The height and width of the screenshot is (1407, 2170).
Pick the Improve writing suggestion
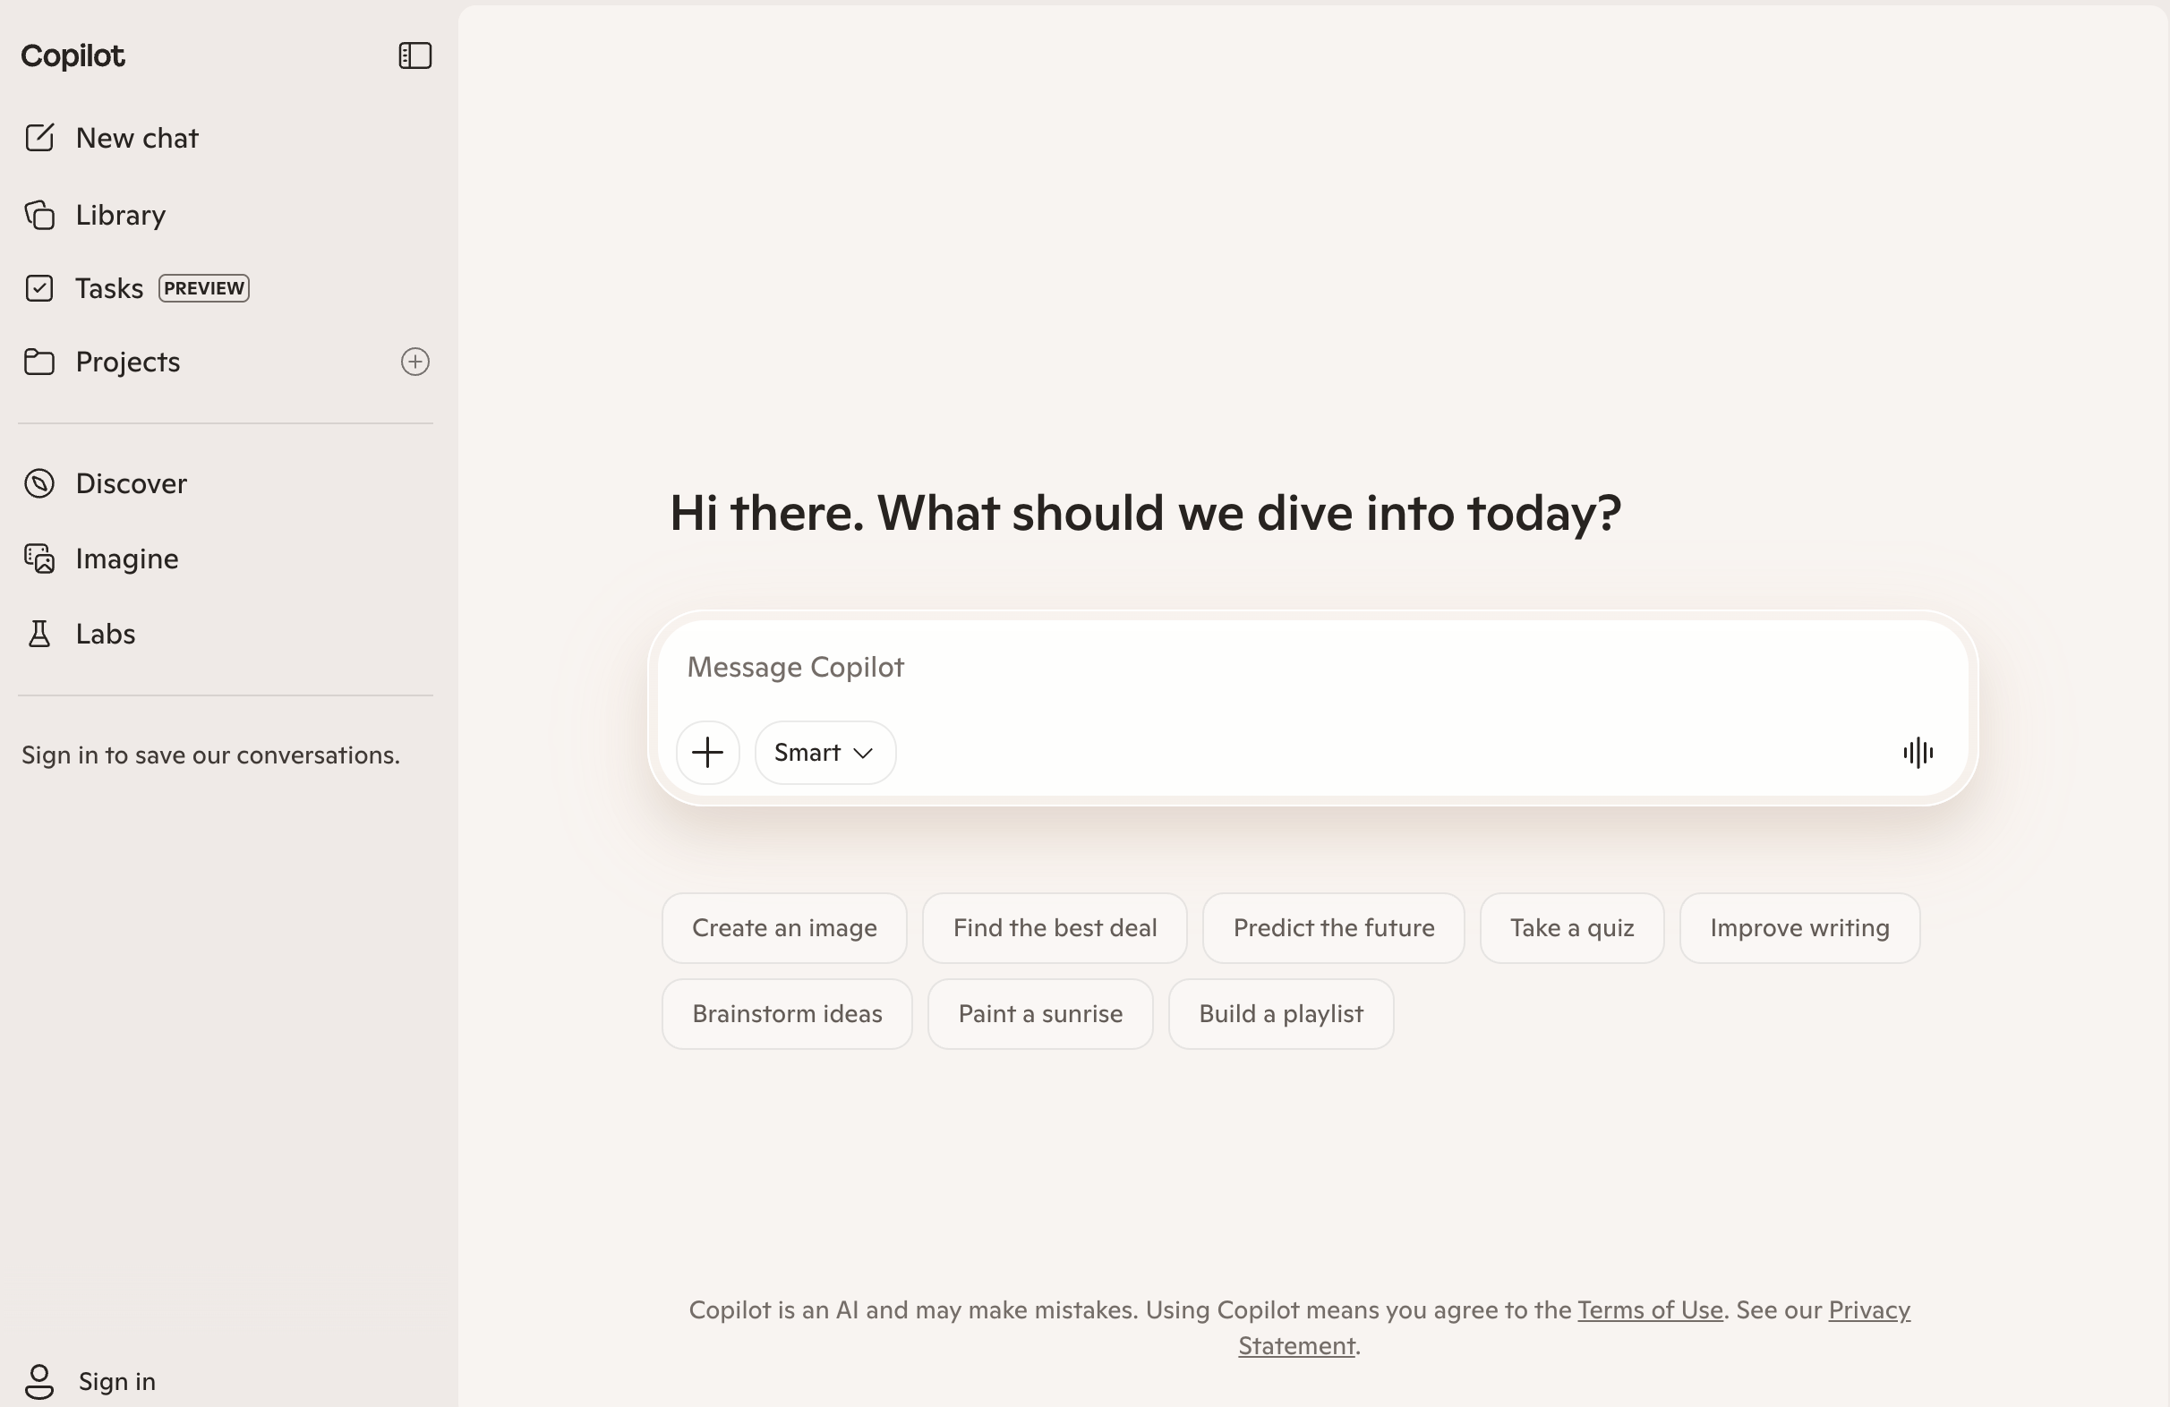pos(1799,927)
